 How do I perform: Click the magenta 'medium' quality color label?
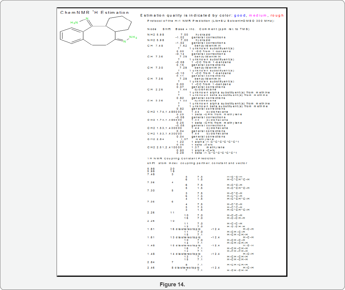point(258,15)
